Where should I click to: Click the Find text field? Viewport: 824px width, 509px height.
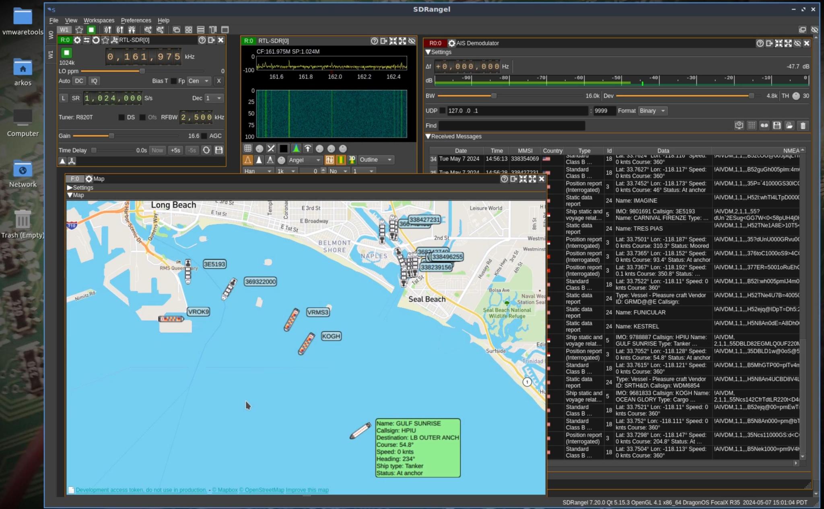click(x=511, y=126)
